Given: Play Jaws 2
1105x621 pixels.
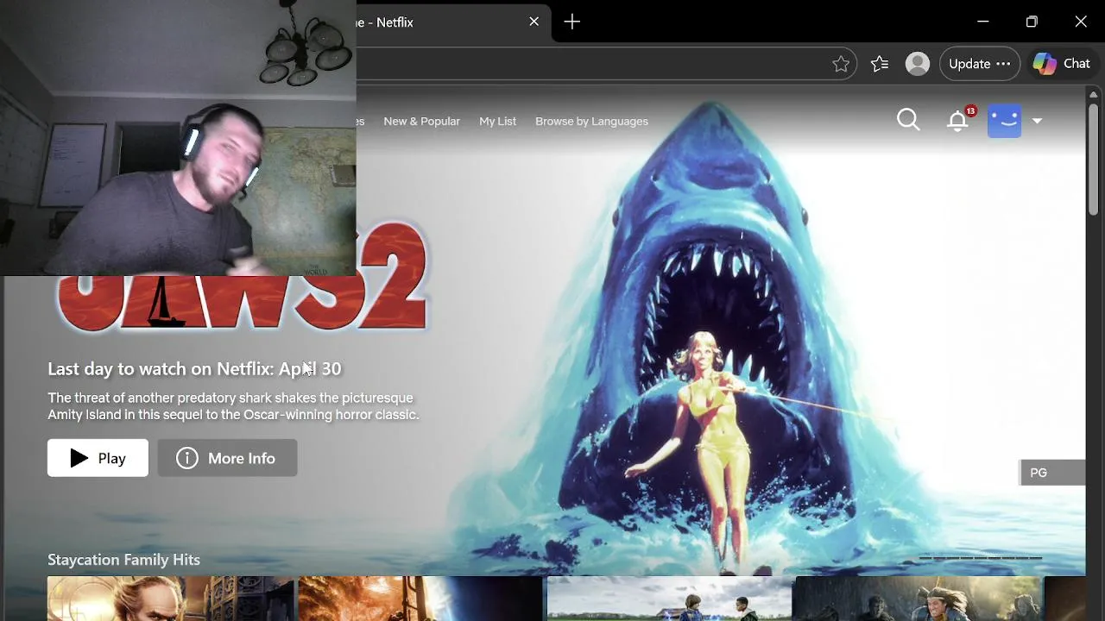Looking at the screenshot, I should (98, 458).
